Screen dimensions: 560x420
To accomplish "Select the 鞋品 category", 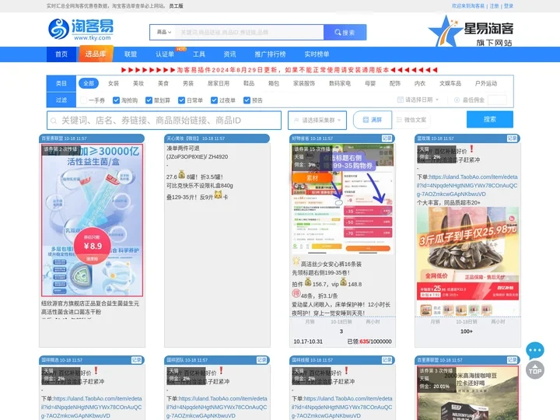I will [x=249, y=83].
